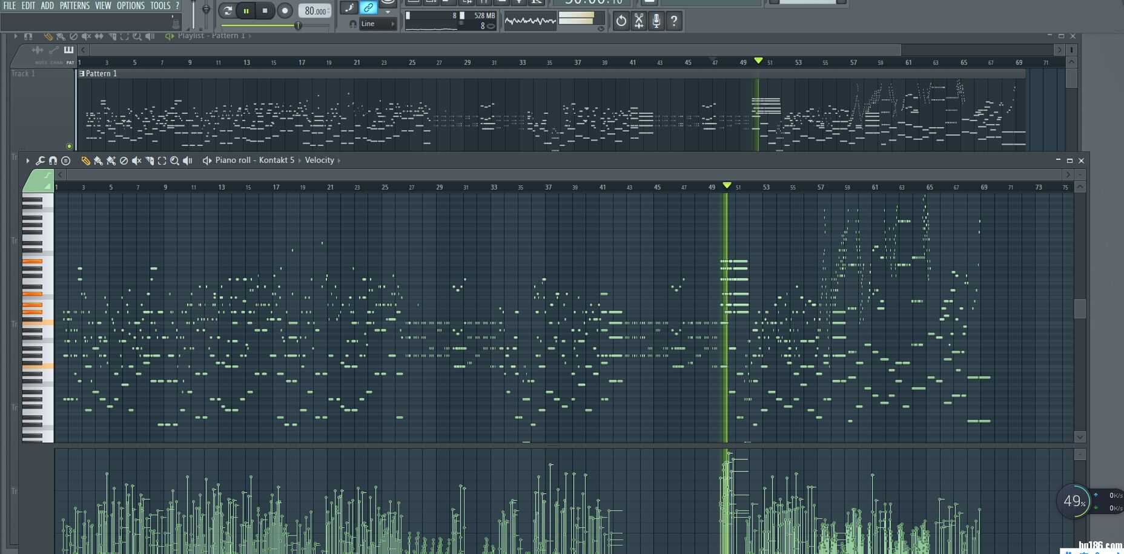Toggle Piano roll snap magnet icon
This screenshot has width=1124, height=554.
pyautogui.click(x=53, y=160)
